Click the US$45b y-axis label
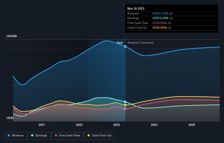The image size is (224, 143). [12, 36]
